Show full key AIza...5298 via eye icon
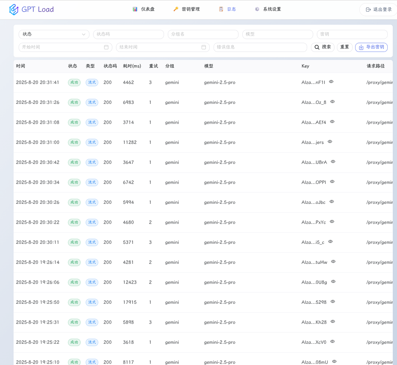 coord(333,302)
